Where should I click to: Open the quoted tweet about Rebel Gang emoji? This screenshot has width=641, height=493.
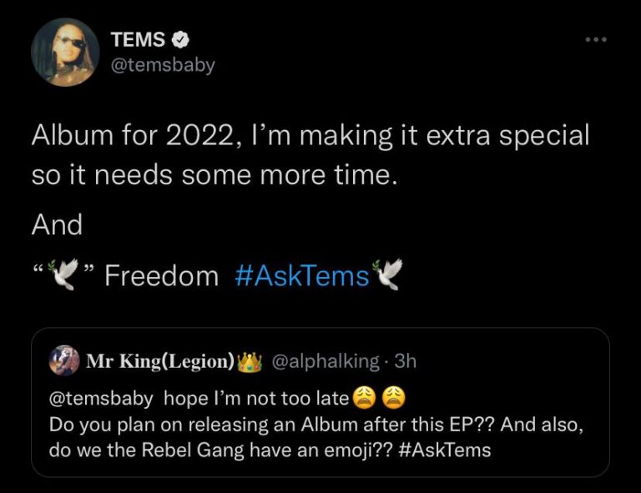pos(320,402)
